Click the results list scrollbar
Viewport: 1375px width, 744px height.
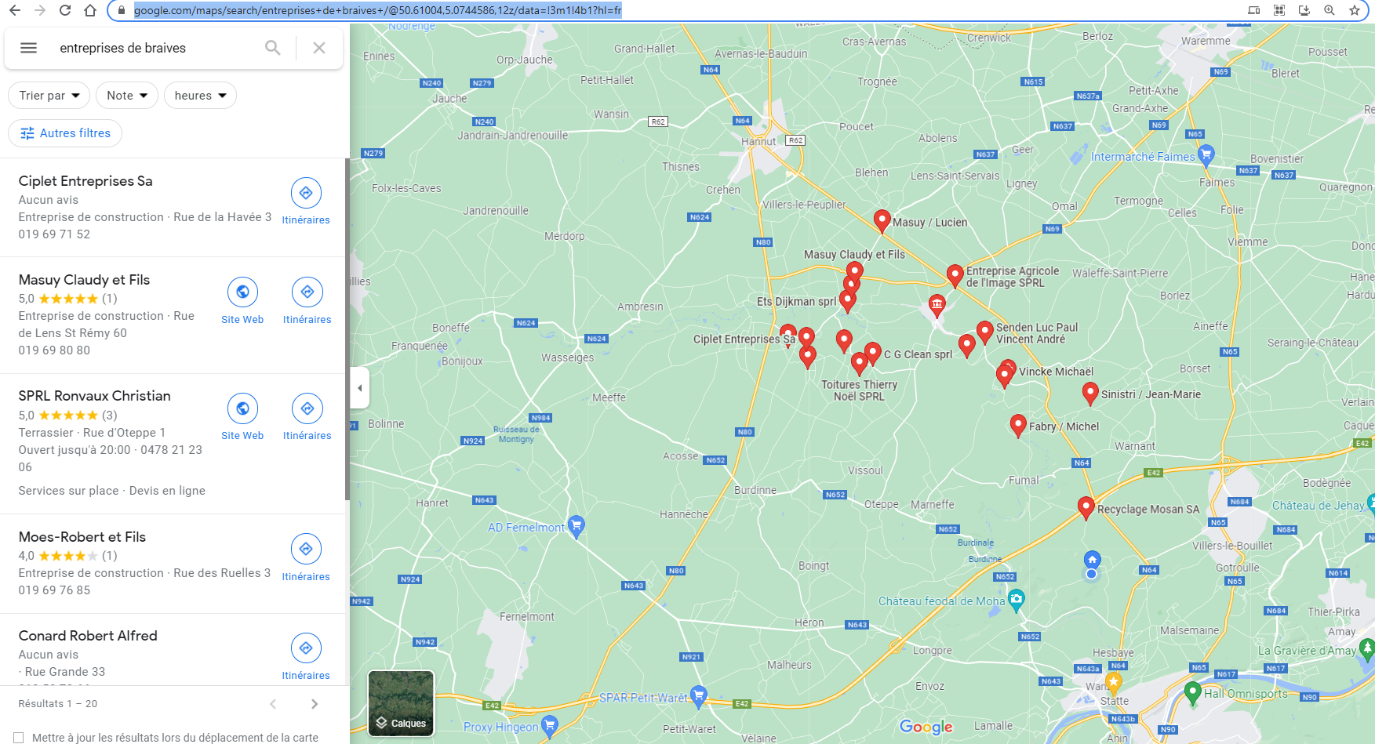point(347,329)
